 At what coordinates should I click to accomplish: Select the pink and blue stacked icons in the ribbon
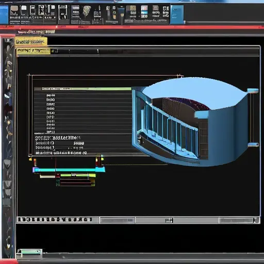[x=144, y=12]
